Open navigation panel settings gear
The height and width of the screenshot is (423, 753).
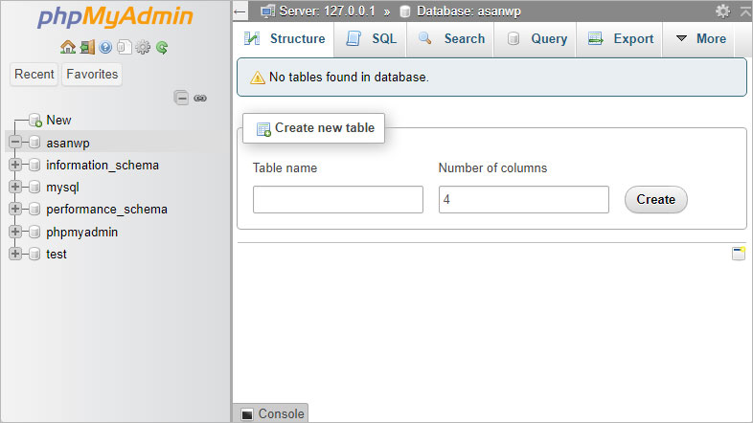143,47
